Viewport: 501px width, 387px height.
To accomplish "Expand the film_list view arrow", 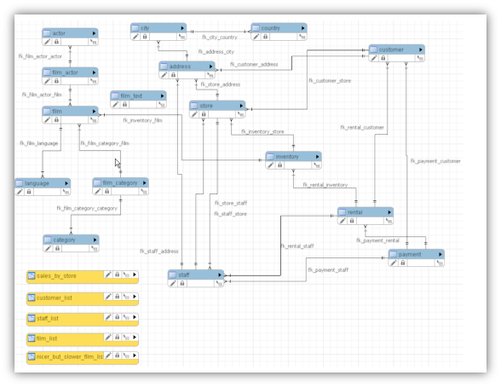I will click(135, 337).
